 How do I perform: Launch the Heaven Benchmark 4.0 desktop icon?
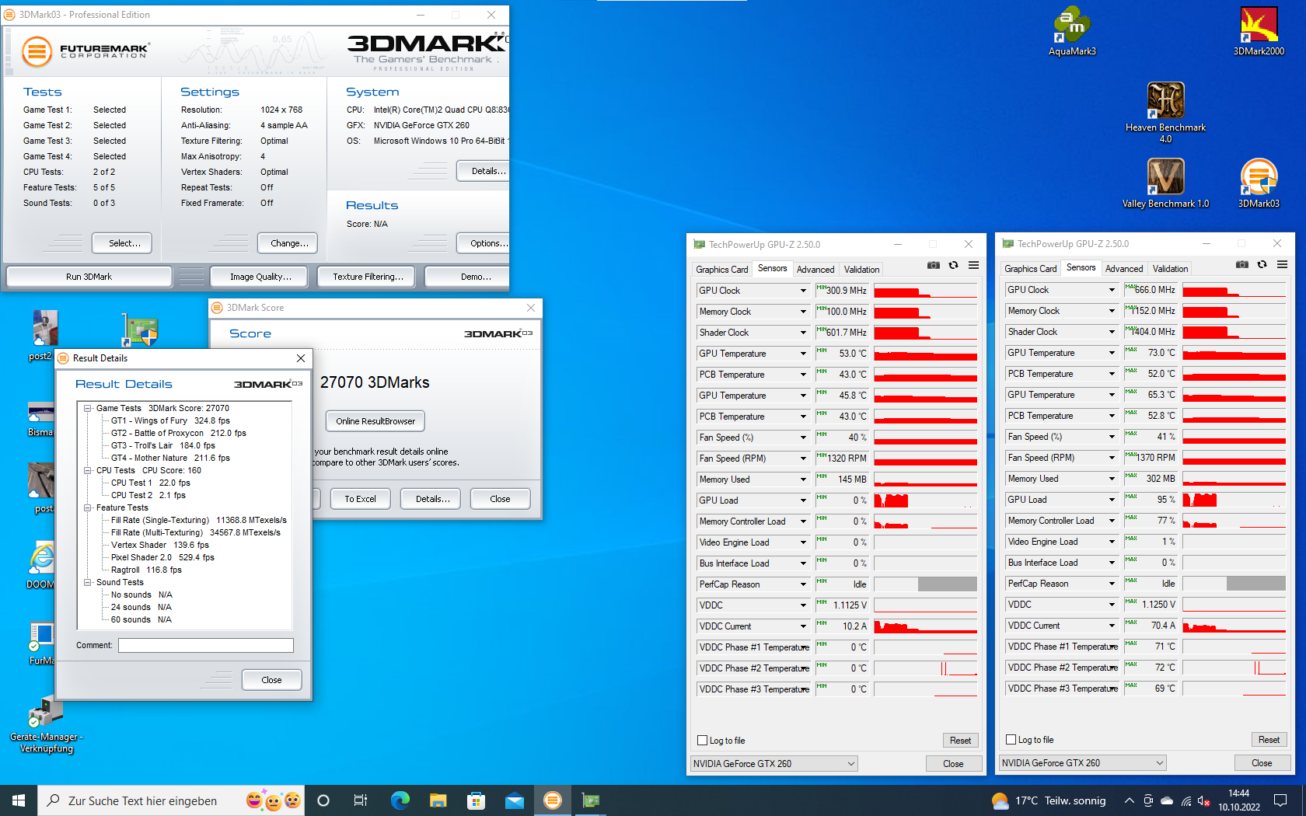1165,113
